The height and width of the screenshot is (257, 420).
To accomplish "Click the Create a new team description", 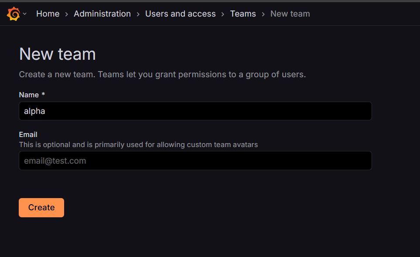I will click(x=162, y=74).
